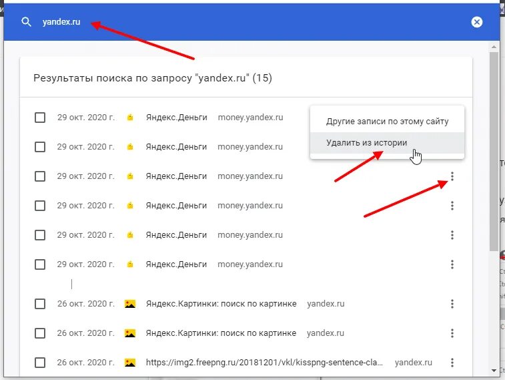The width and height of the screenshot is (505, 380).
Task: Tick the checkbox of the third Яндекс.Деньги entry
Action: click(x=40, y=176)
